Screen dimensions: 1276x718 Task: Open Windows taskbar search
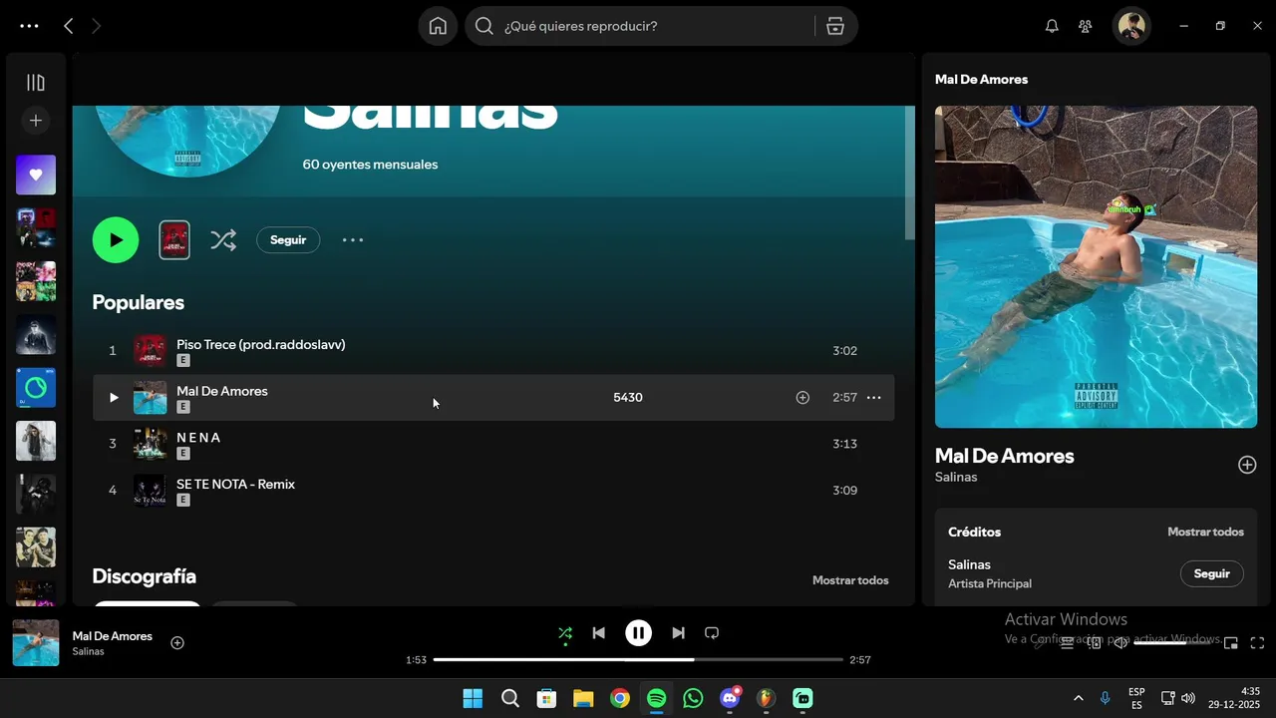[x=509, y=699]
